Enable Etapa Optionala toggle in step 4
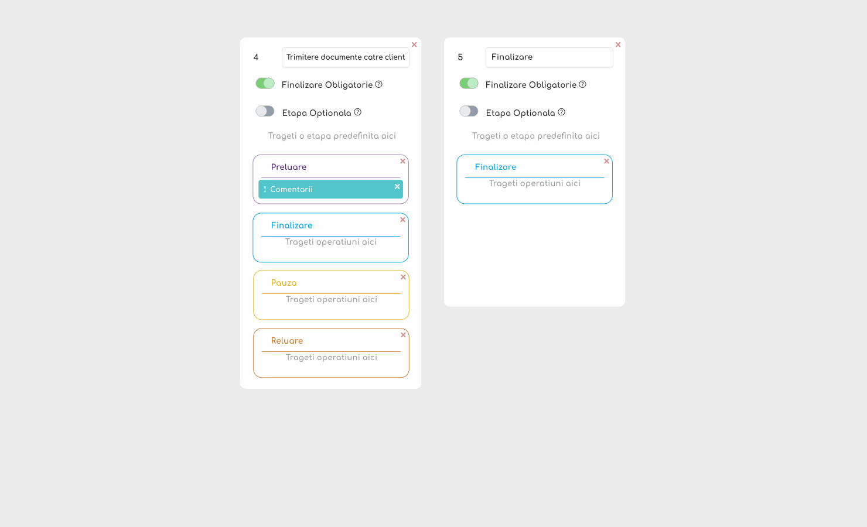This screenshot has width=867, height=527. pos(265,111)
